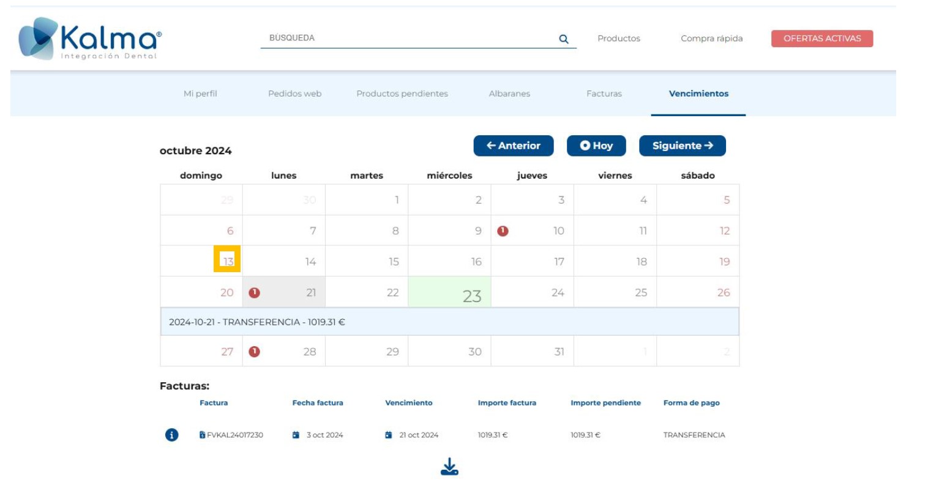
Task: Jump to today with Hoy button
Action: [x=596, y=146]
